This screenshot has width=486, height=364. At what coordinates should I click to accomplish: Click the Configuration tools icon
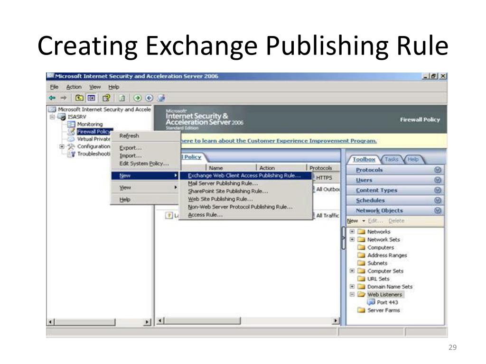point(71,146)
